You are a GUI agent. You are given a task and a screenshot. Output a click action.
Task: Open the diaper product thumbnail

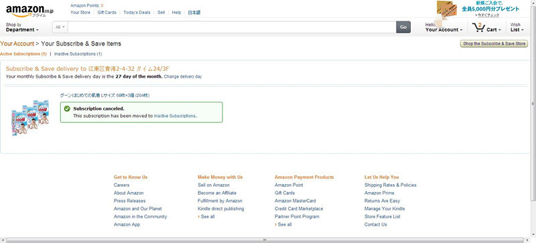30,118
